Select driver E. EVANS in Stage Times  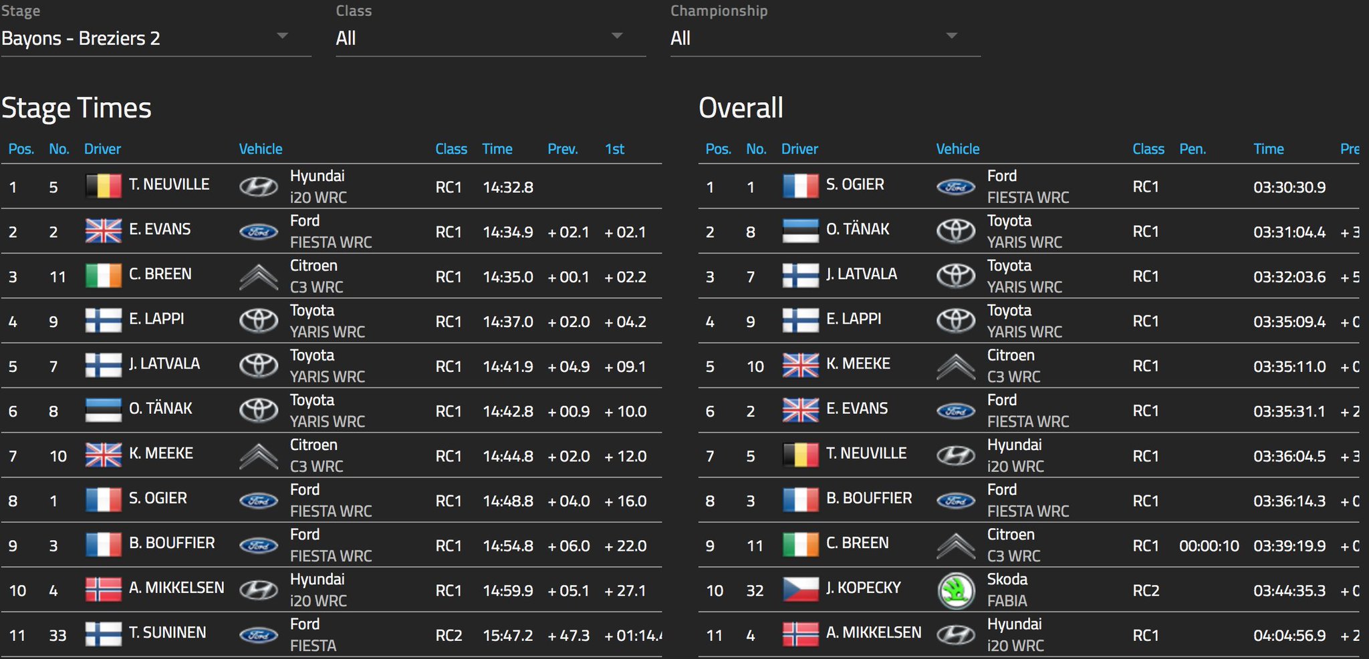click(x=160, y=230)
